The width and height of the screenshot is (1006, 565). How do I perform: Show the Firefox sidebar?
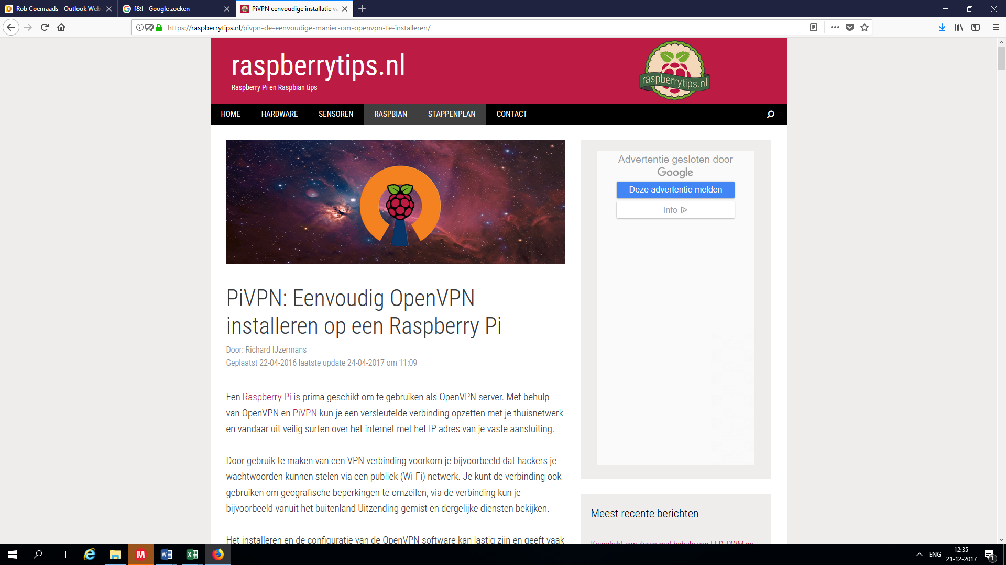pos(976,27)
